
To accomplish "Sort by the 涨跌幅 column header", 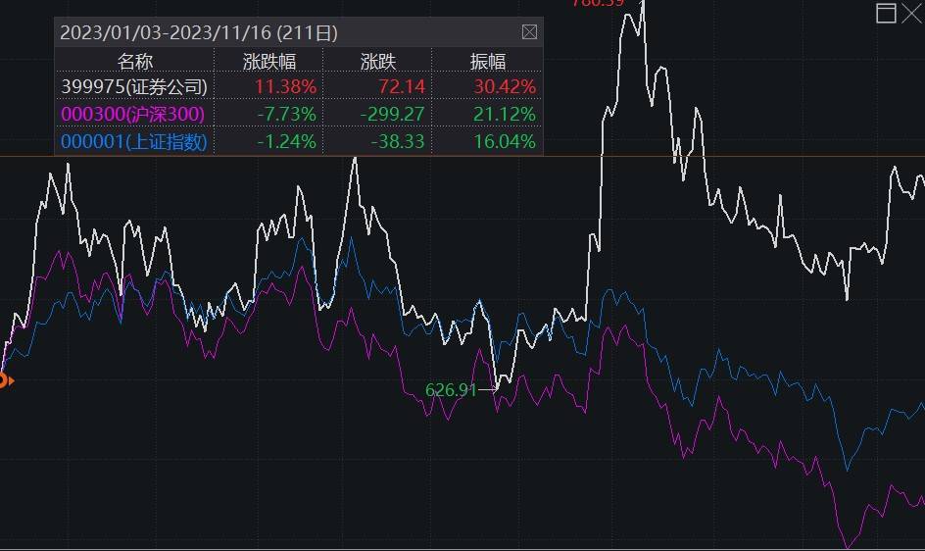I will click(x=268, y=61).
